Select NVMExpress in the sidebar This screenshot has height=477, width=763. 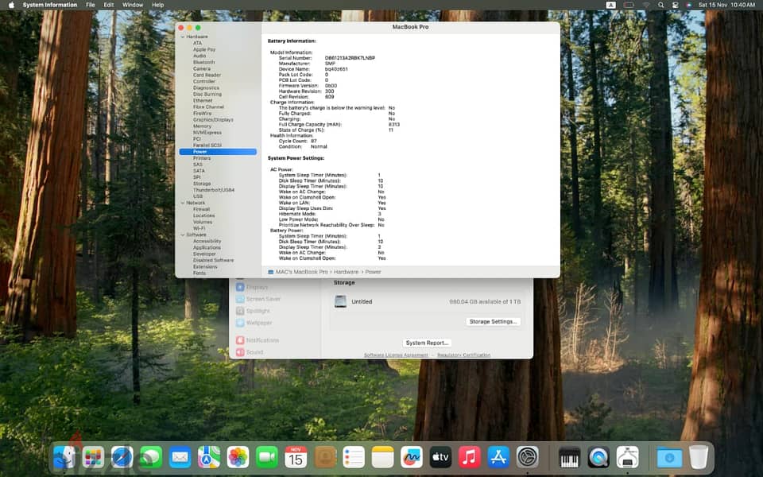tap(207, 133)
